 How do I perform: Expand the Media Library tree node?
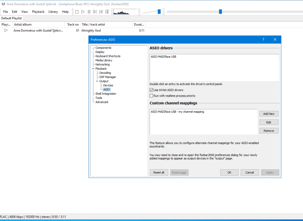point(93,60)
